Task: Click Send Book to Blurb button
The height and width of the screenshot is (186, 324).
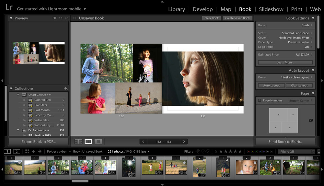Action: [x=285, y=142]
